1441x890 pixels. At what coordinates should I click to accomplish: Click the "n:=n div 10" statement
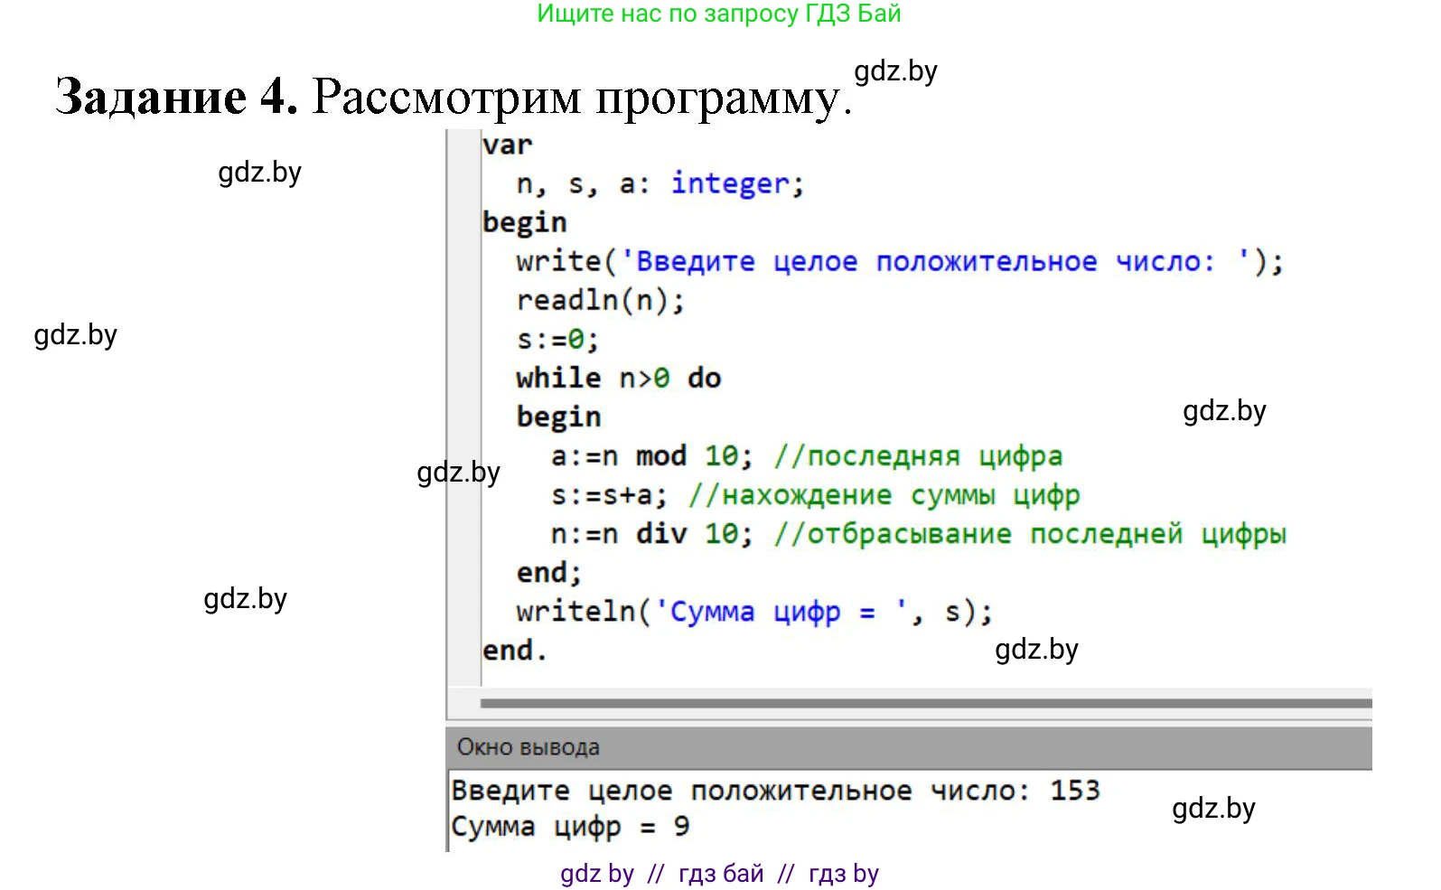coord(650,534)
